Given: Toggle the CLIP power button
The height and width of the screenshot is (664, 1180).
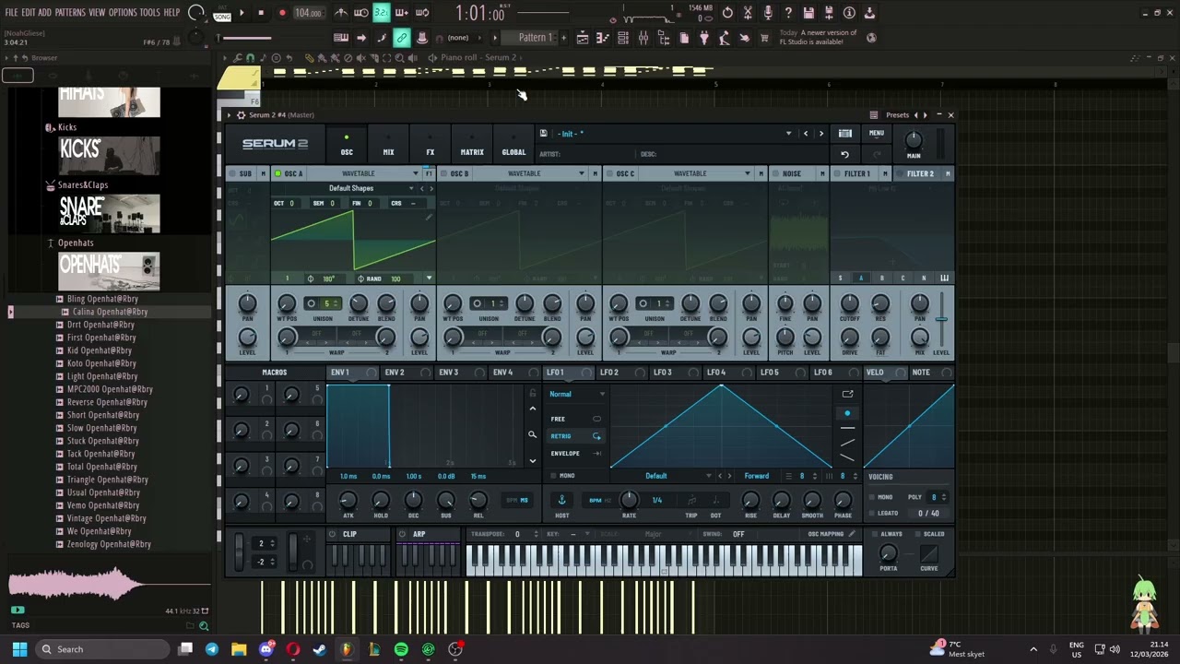Looking at the screenshot, I should (x=333, y=534).
